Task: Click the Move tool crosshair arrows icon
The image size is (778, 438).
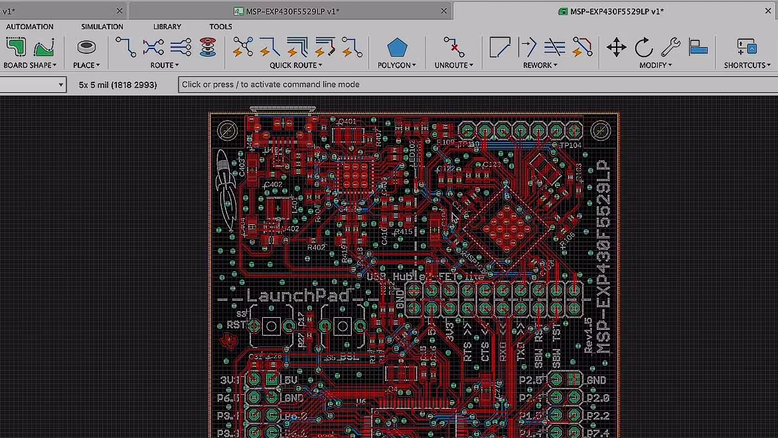Action: [616, 48]
